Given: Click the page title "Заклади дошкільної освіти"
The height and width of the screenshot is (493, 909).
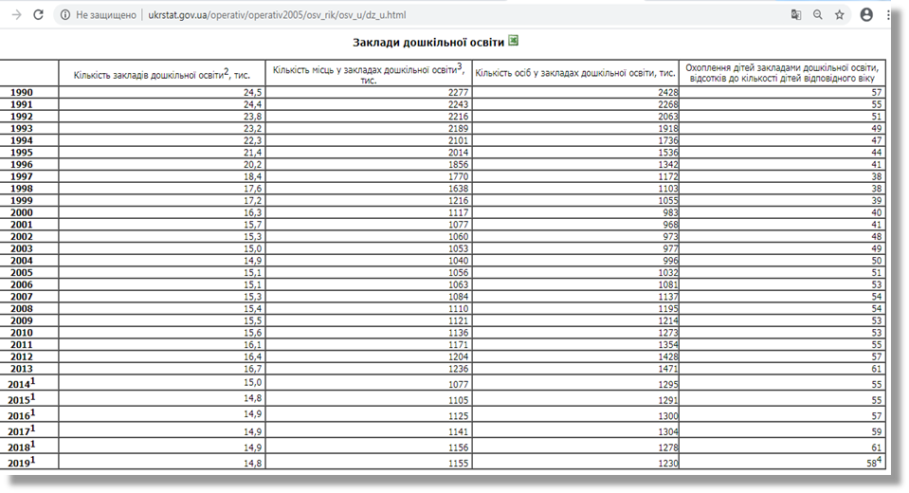Looking at the screenshot, I should (427, 42).
